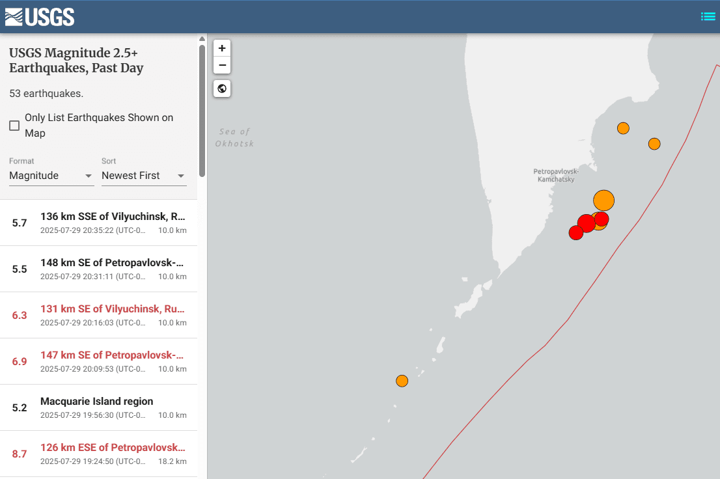The image size is (720, 479).
Task: Click the sidebar vertical scrollbar thumb
Action: 202,111
